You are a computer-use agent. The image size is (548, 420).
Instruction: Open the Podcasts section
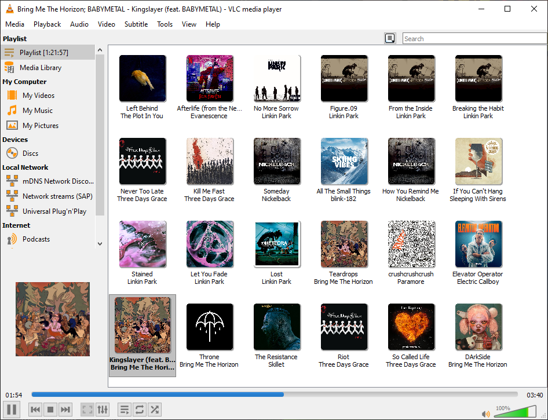click(36, 239)
